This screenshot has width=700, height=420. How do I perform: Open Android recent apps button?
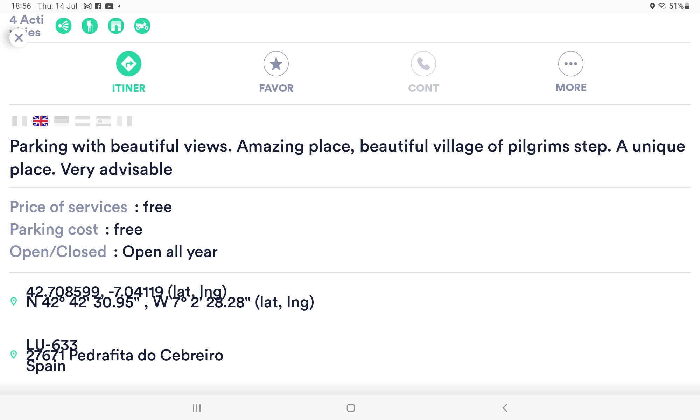click(x=197, y=408)
